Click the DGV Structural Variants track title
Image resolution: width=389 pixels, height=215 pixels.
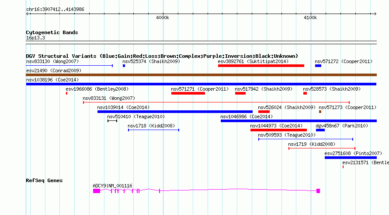162,56
